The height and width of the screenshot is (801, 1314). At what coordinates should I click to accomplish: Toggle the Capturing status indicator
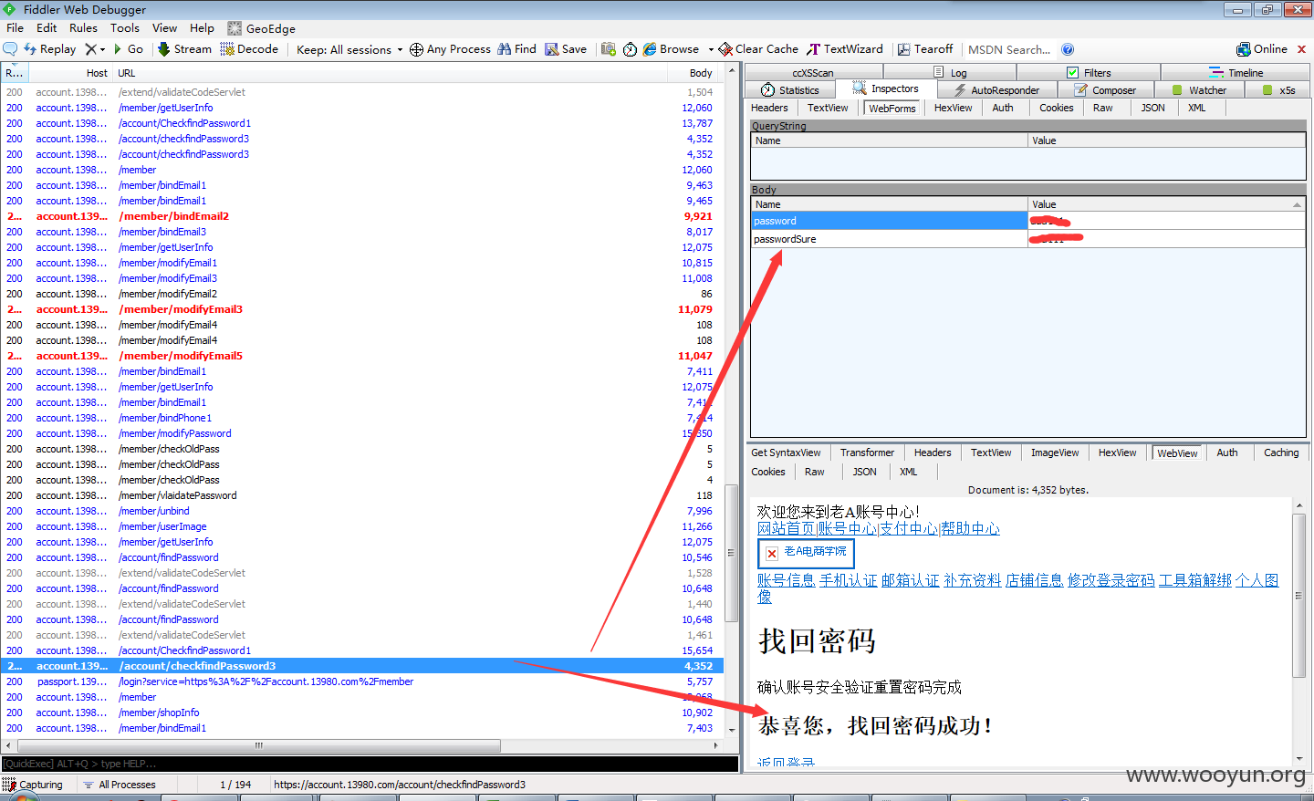(33, 785)
